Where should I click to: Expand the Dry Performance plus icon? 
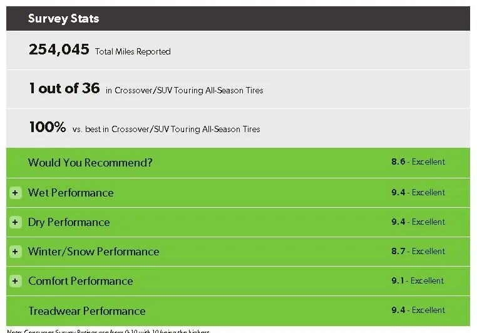click(15, 222)
